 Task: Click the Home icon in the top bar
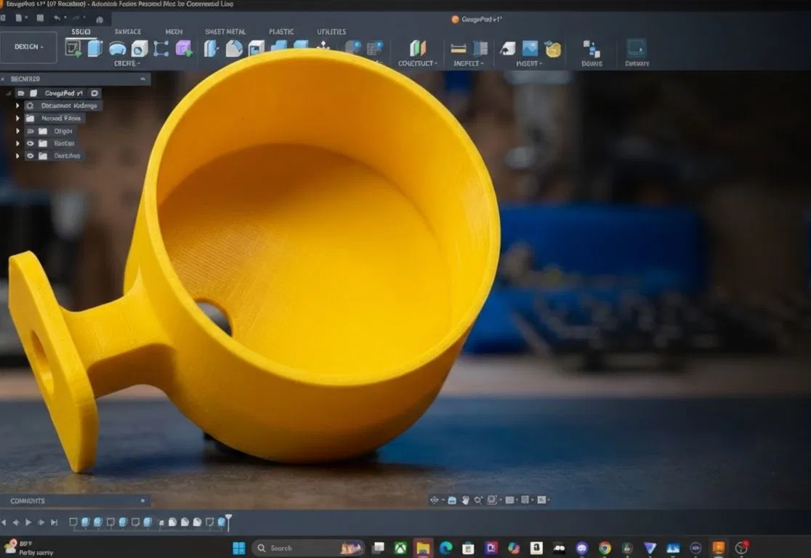coord(100,19)
